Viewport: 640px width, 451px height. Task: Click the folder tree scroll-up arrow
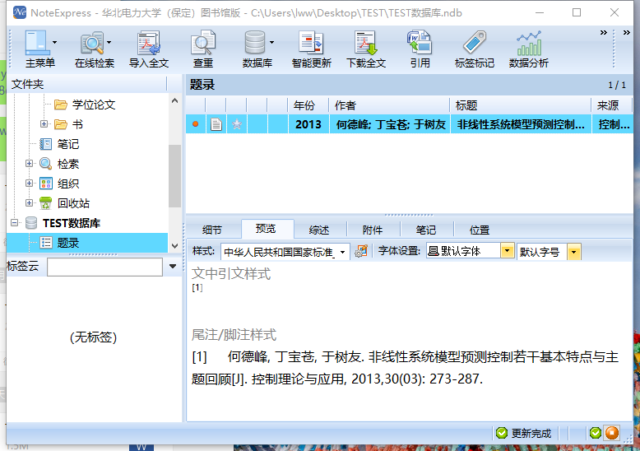(x=174, y=100)
